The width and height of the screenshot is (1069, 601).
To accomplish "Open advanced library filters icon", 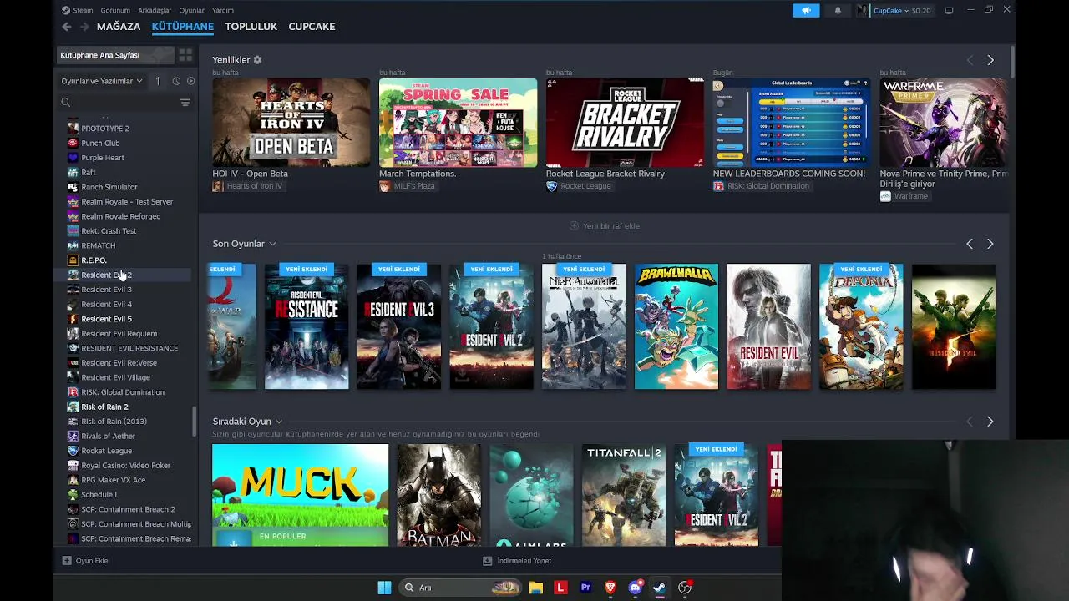I will coord(185,103).
